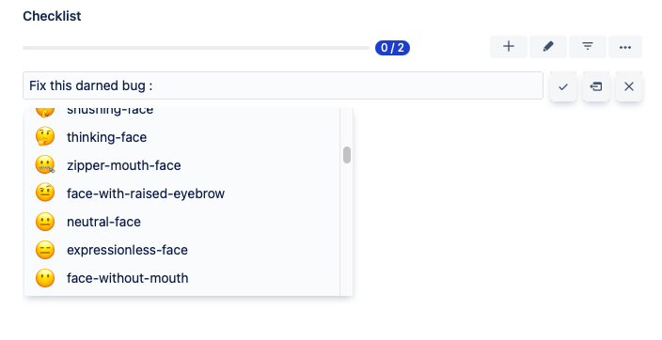The image size is (662, 340).
Task: Click the 0 / 2 progress badge
Action: coord(392,48)
